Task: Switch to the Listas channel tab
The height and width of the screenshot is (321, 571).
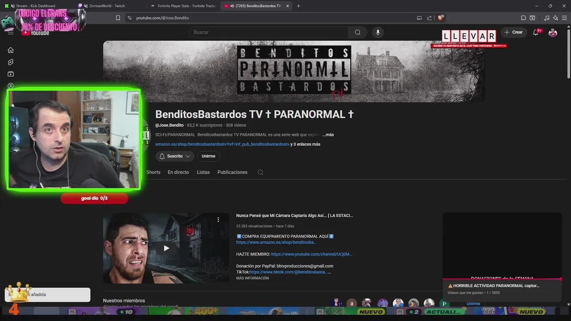Action: coord(203,172)
